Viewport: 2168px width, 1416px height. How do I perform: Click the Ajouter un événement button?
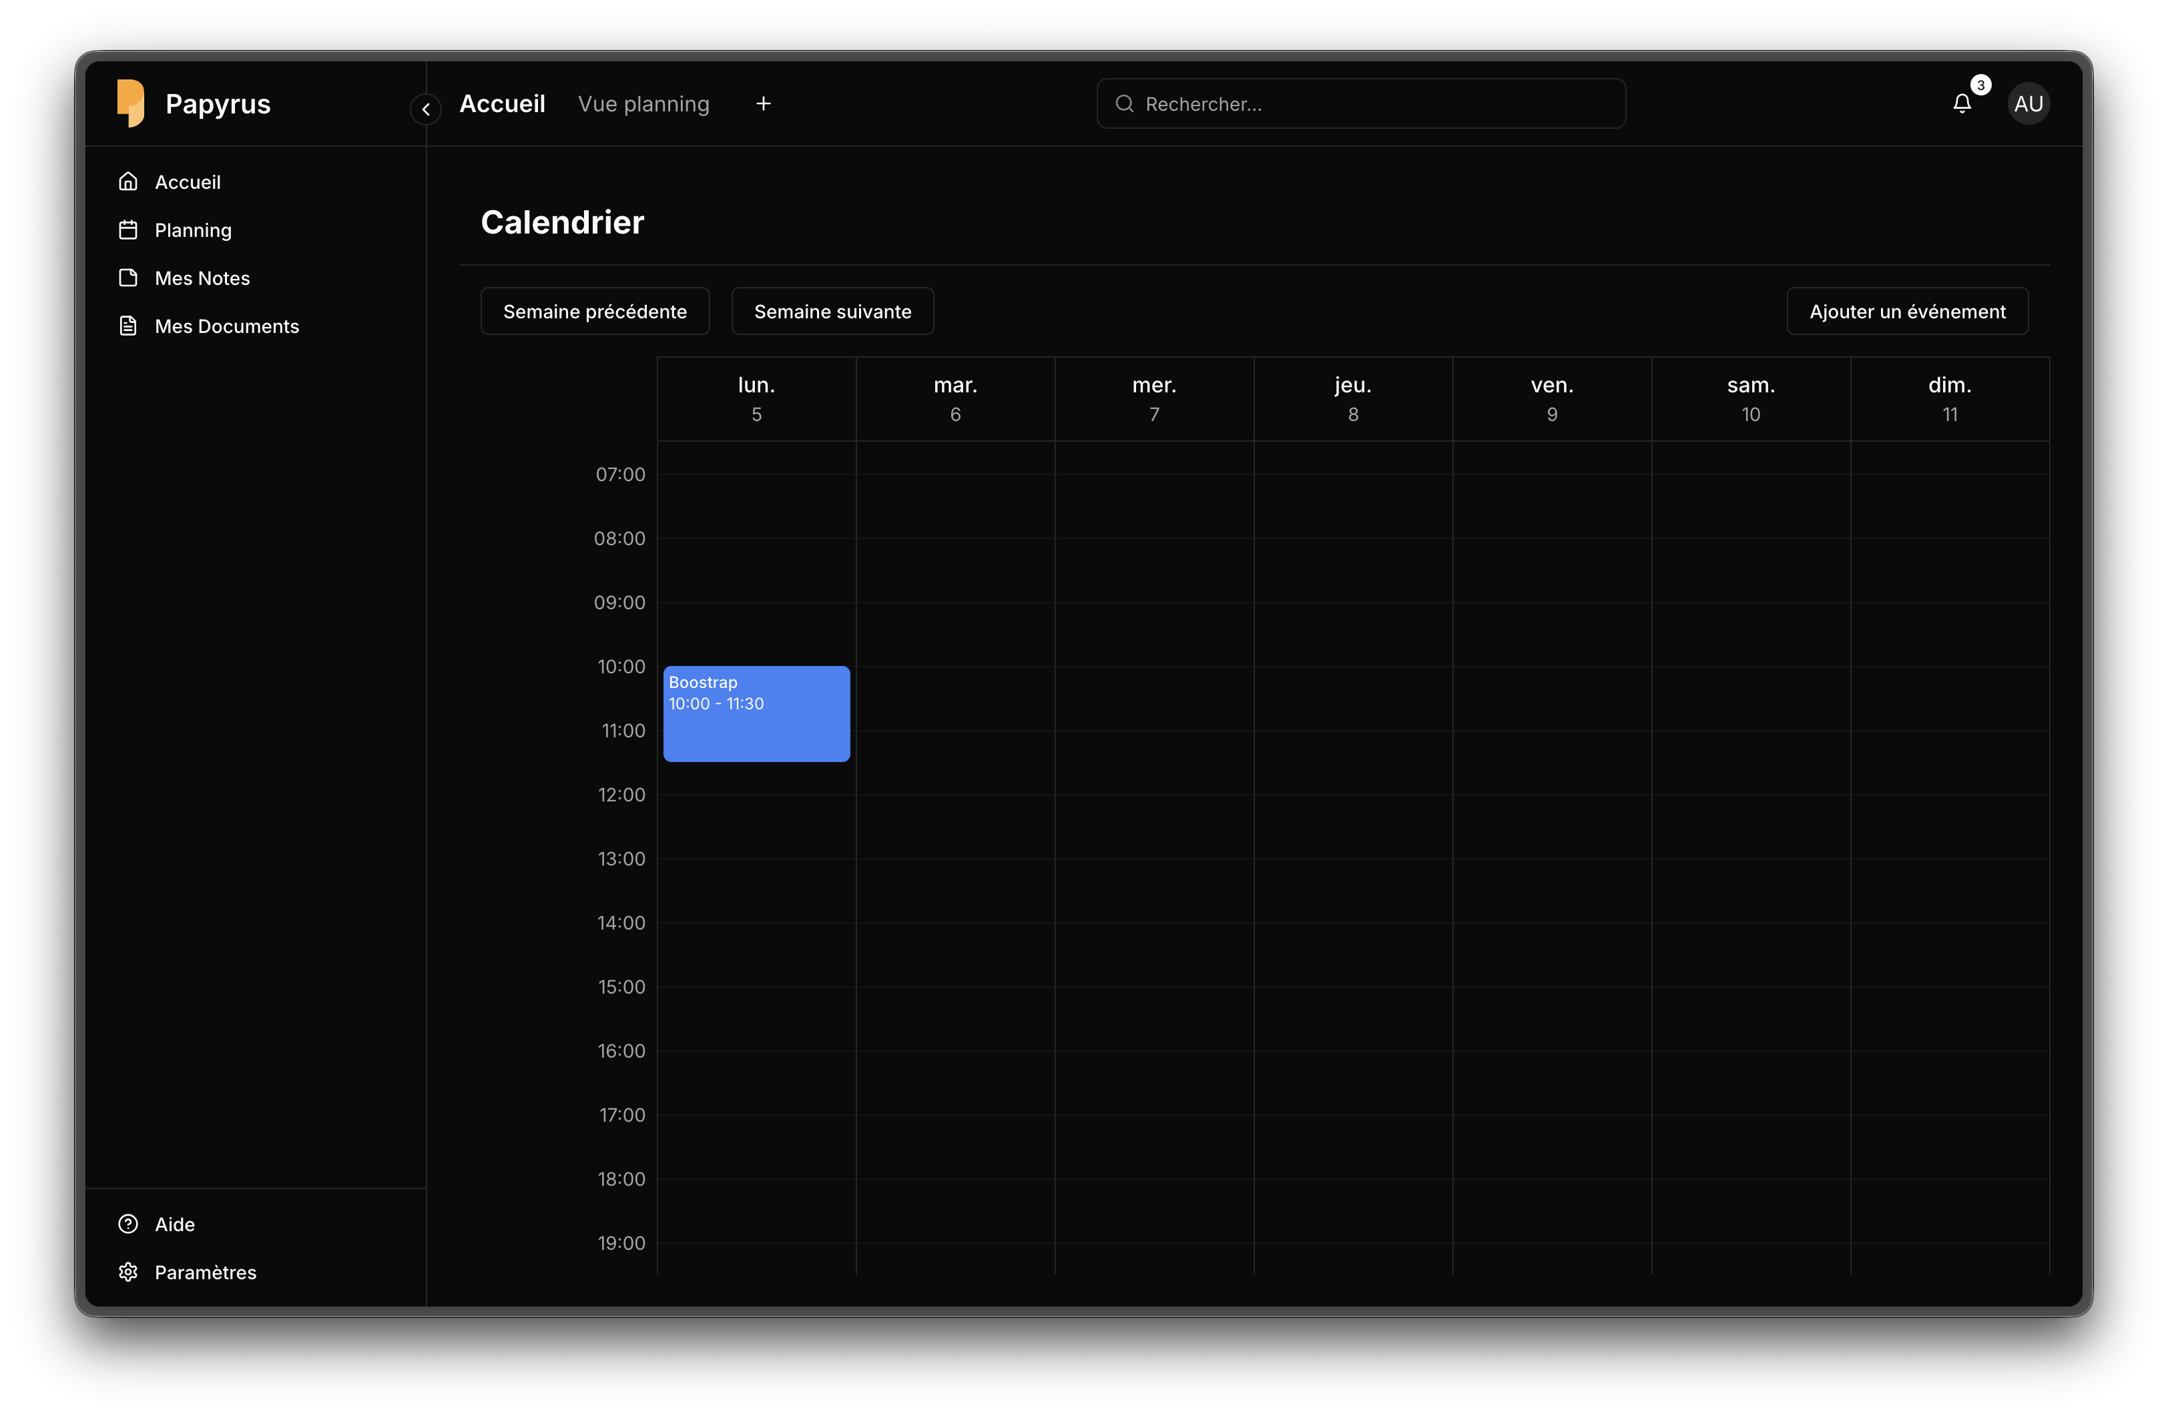[x=1908, y=310]
